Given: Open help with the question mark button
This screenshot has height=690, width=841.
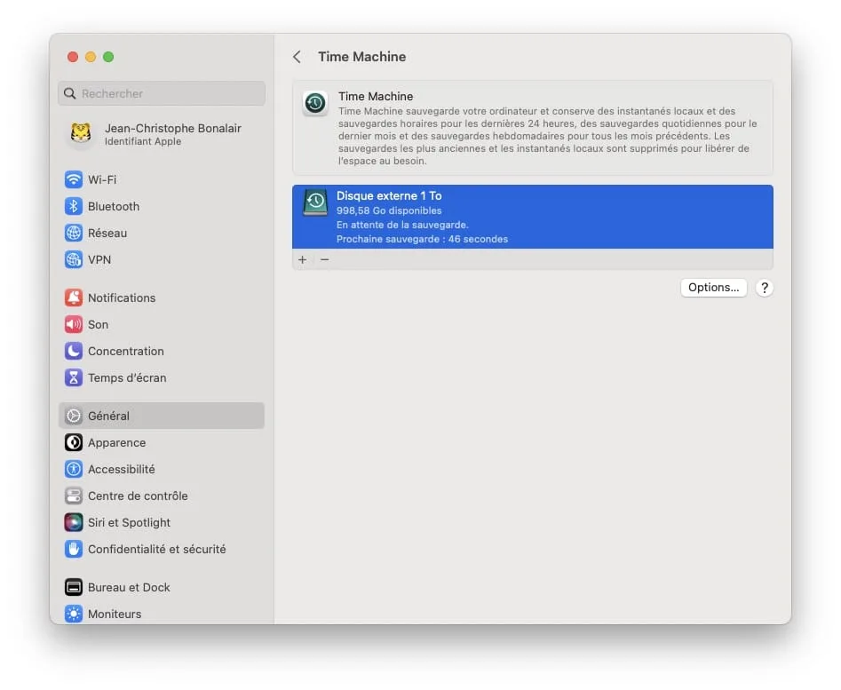Looking at the screenshot, I should coord(765,288).
